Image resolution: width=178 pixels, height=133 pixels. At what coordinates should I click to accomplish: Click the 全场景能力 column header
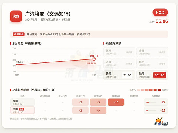tap(45, 96)
